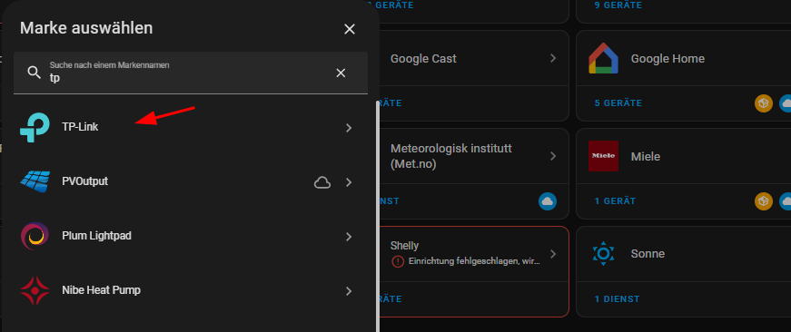Expand TP-Link entry chevron
Viewport: 791px width, 332px height.
click(x=349, y=128)
